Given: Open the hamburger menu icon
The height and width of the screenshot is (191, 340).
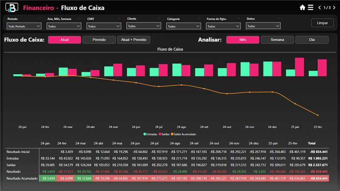Looking at the screenshot, I should coord(310,8).
